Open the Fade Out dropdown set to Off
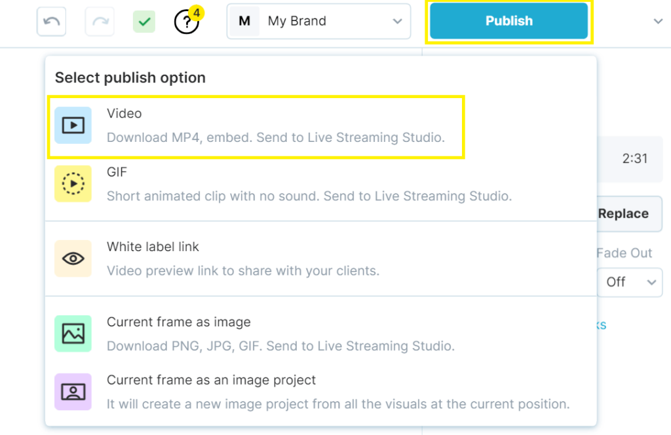The width and height of the screenshot is (671, 435). pyautogui.click(x=630, y=282)
